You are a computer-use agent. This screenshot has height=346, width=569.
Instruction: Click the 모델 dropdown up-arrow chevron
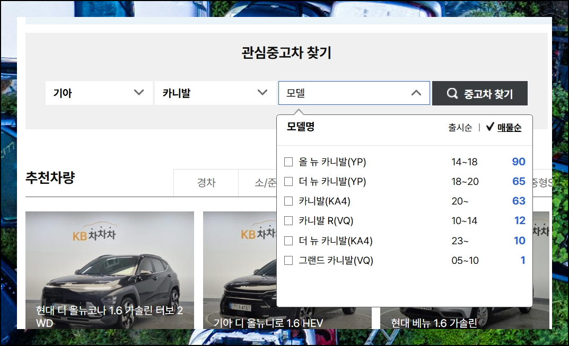pos(416,93)
